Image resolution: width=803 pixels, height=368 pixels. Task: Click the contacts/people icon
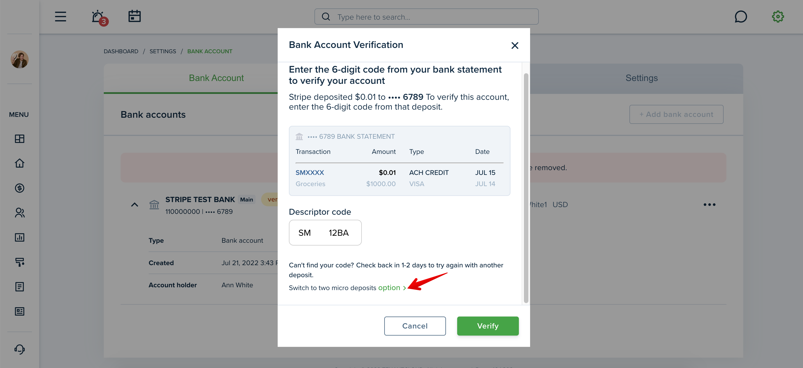pos(19,212)
